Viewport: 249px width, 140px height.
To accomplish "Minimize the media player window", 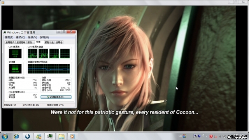I will point(231,2).
